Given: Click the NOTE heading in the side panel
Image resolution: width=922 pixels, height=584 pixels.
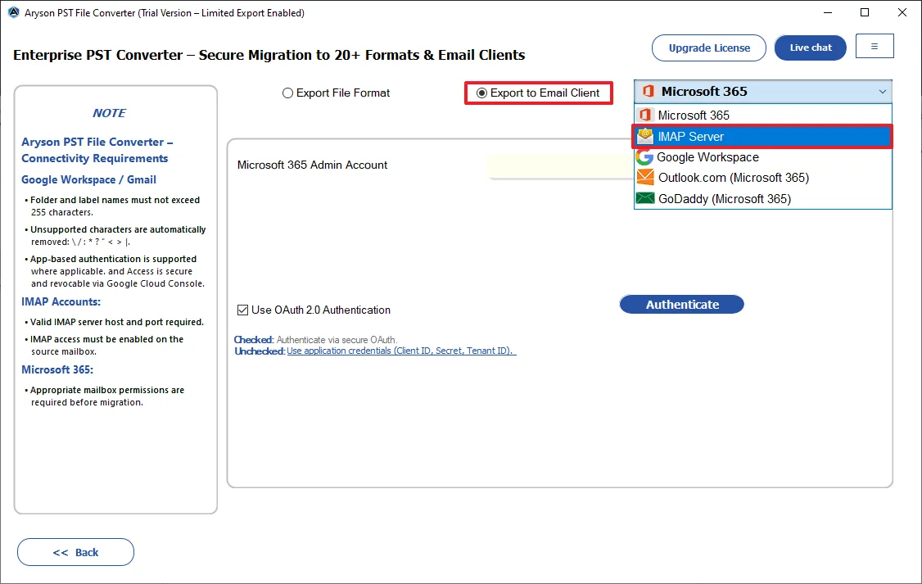Looking at the screenshot, I should (110, 113).
